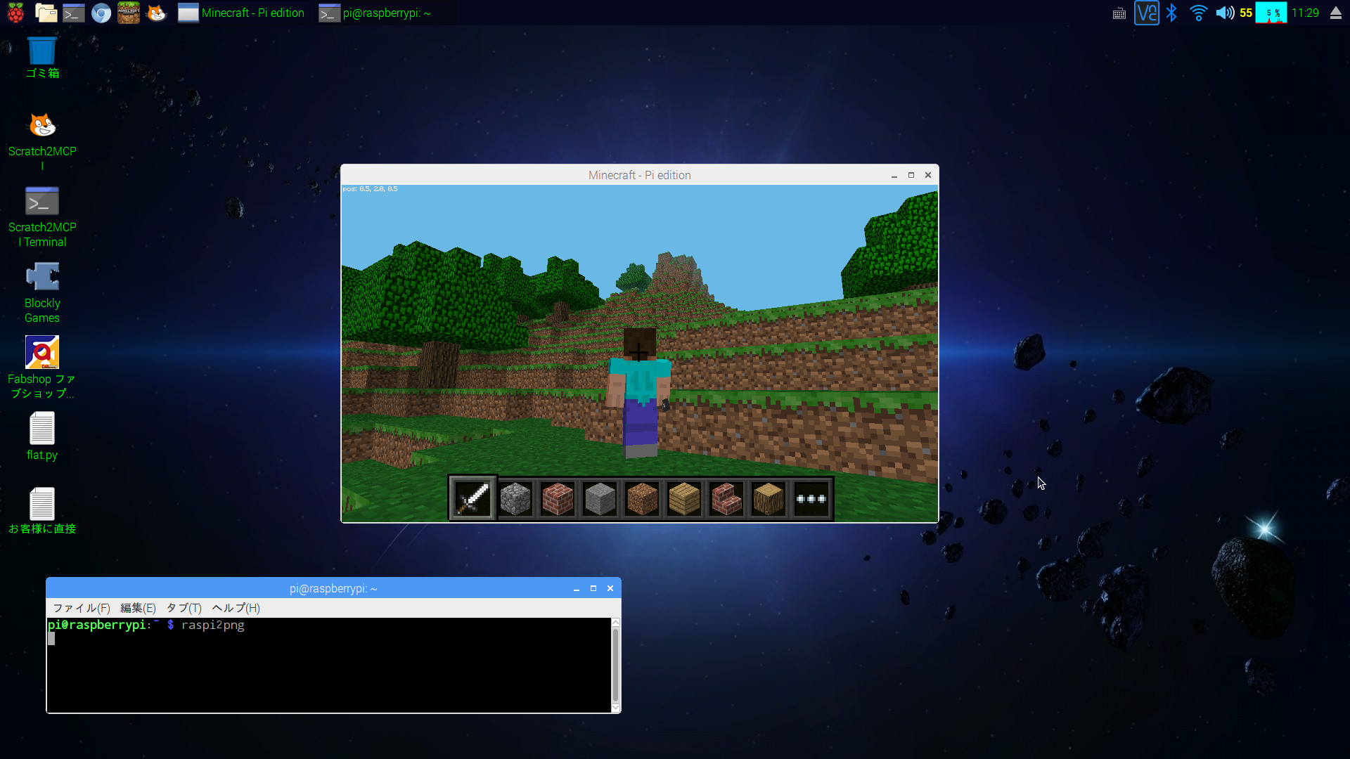Open the VNC server tray icon
This screenshot has height=759, width=1350.
pos(1146,13)
